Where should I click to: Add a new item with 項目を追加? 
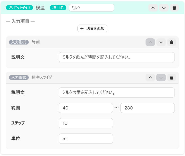[92, 28]
